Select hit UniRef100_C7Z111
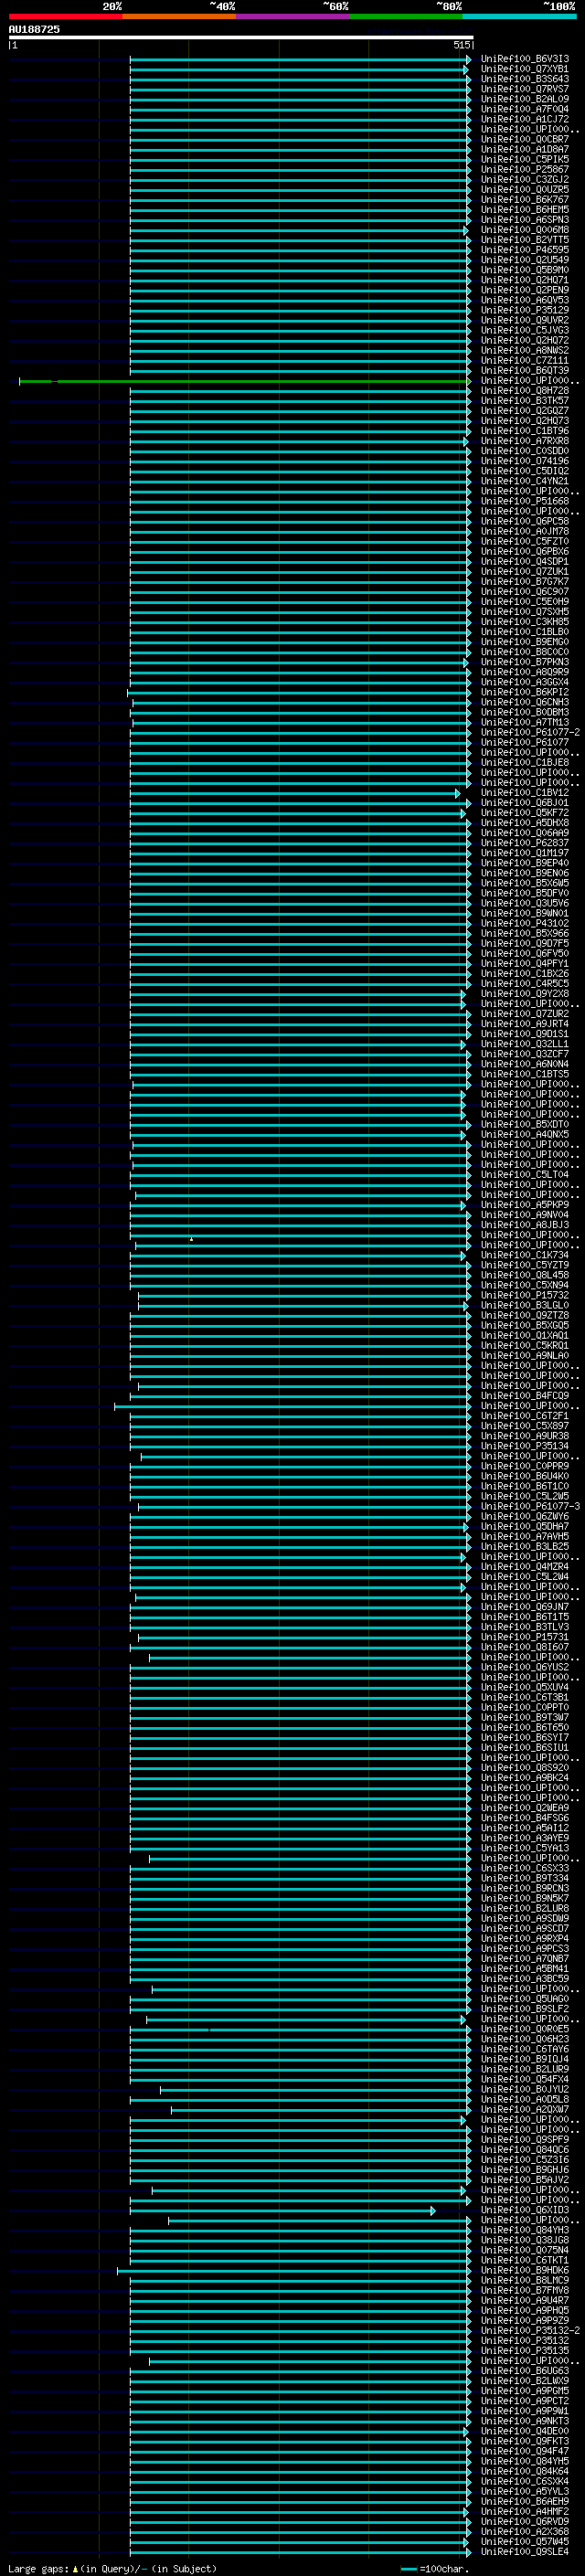The image size is (585, 2576). click(x=525, y=360)
